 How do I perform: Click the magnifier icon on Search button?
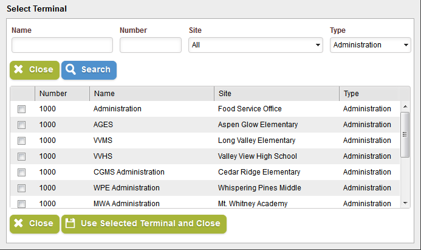pyautogui.click(x=71, y=70)
